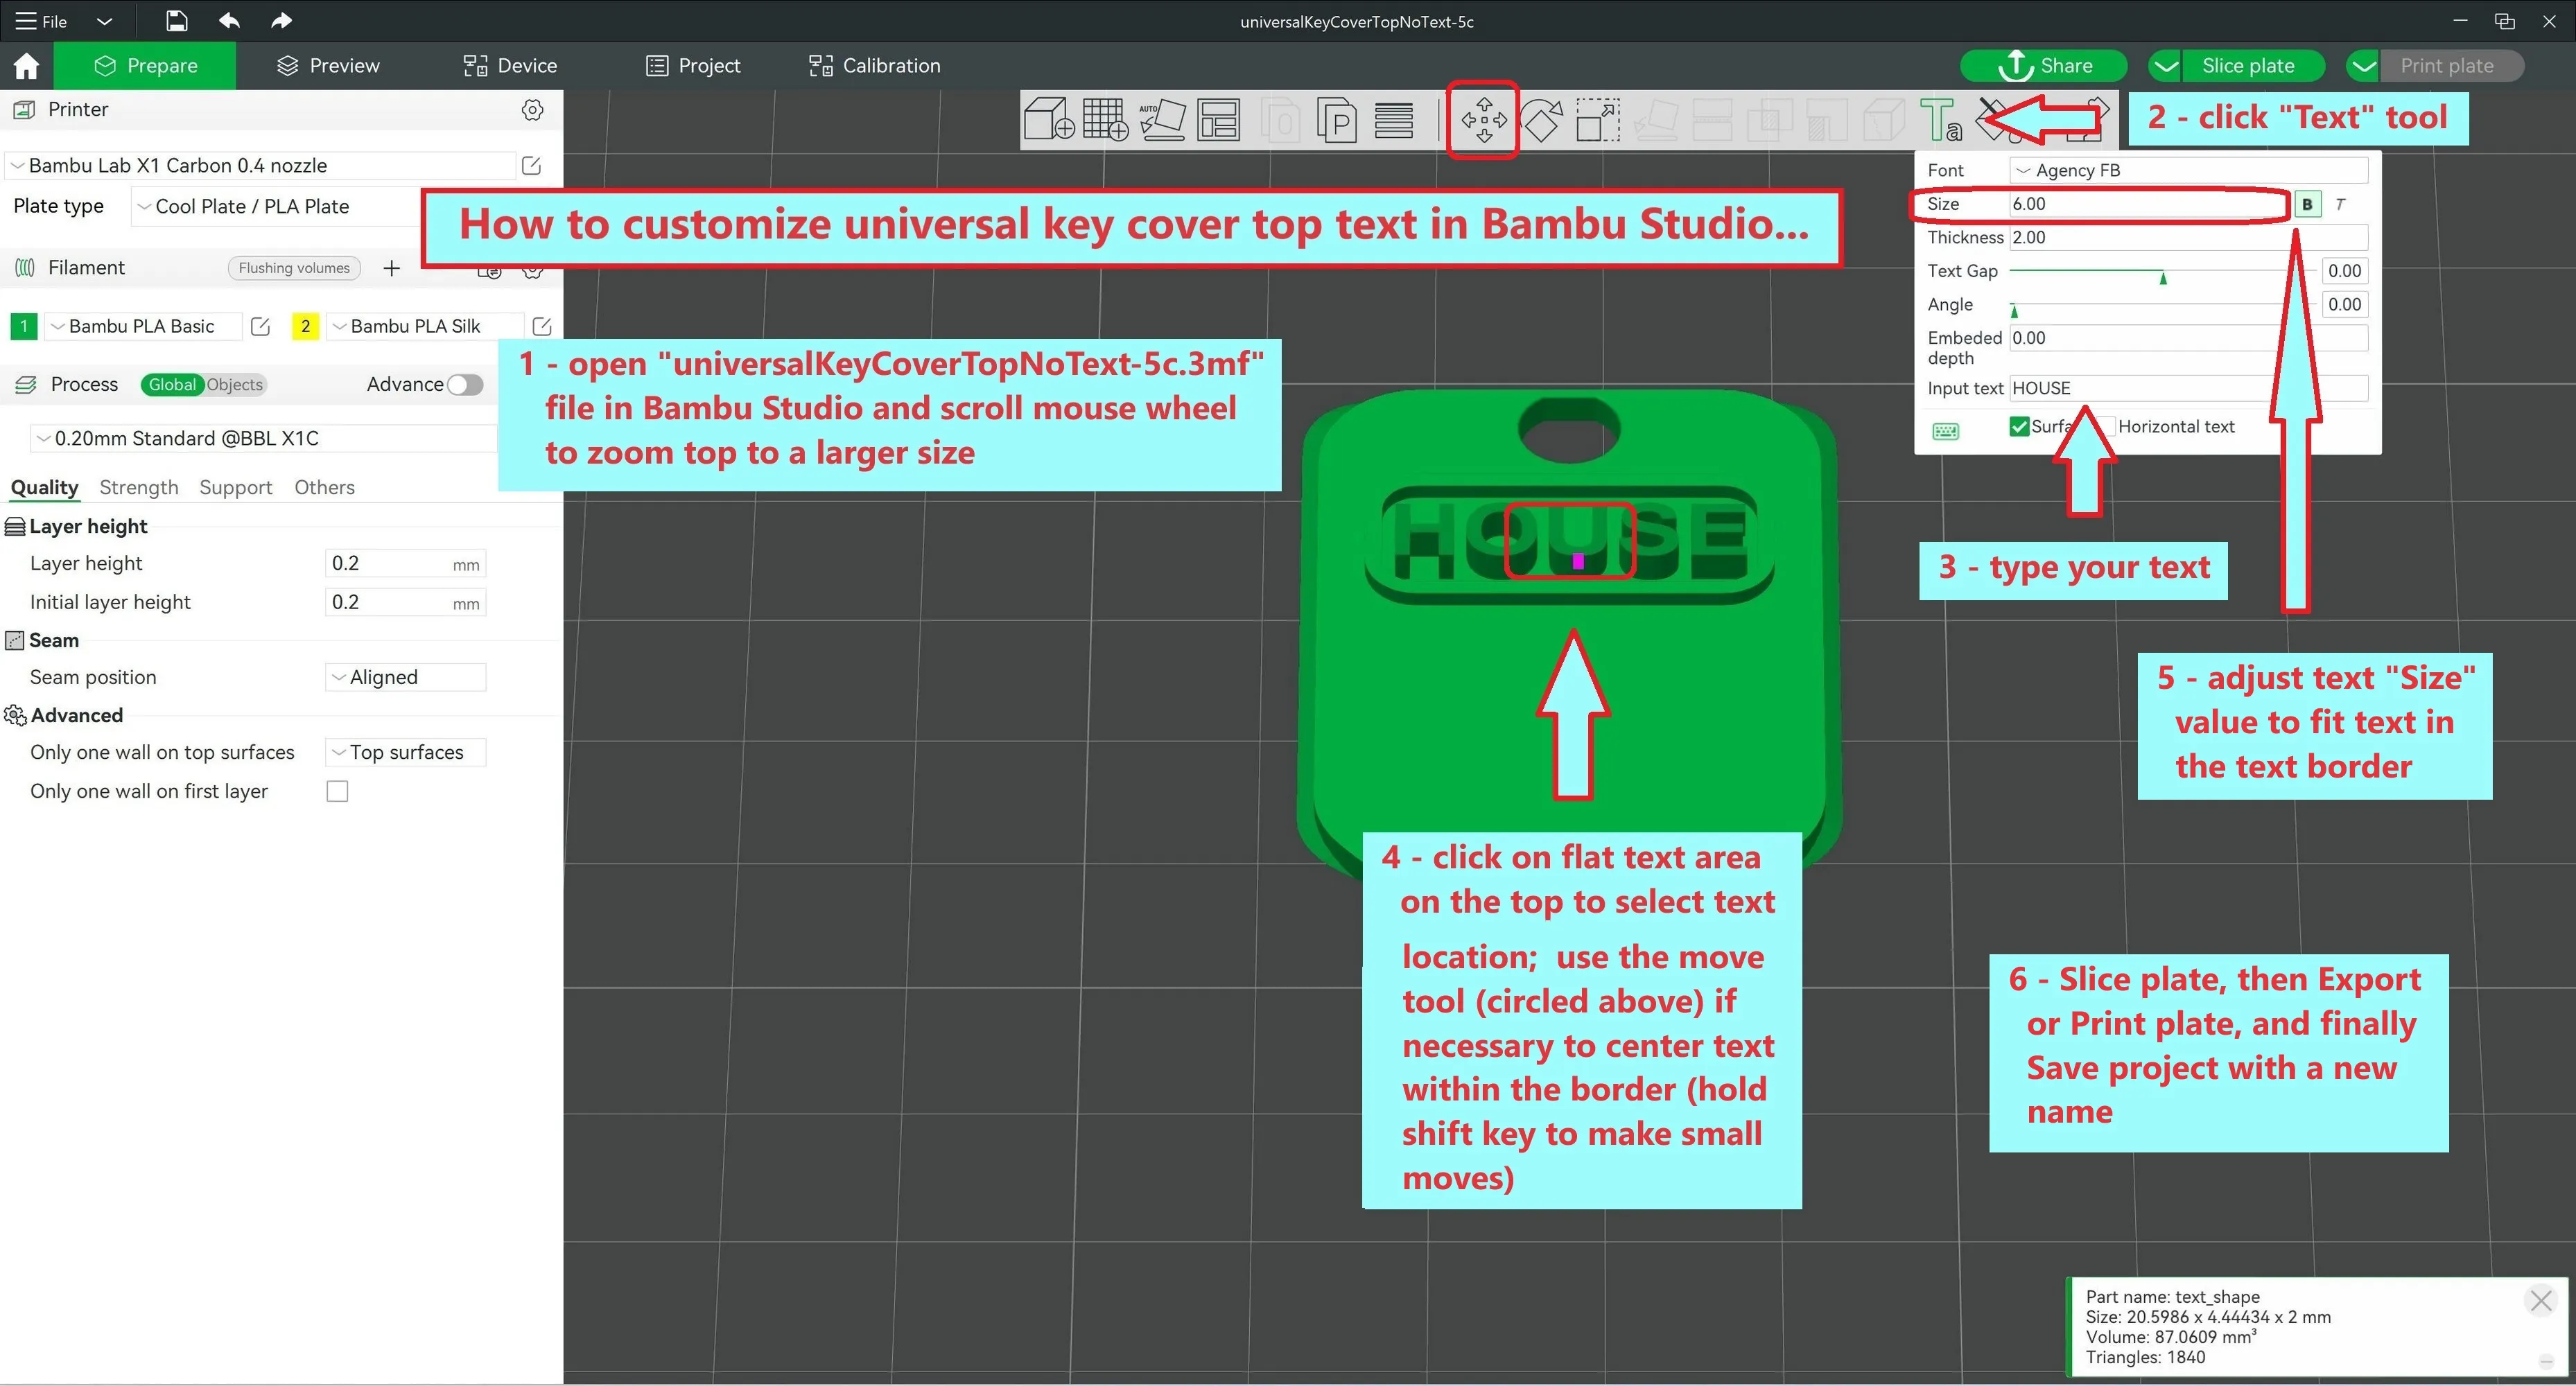This screenshot has height=1386, width=2576.
Task: Switch to the Prepare tab
Action: [x=145, y=66]
